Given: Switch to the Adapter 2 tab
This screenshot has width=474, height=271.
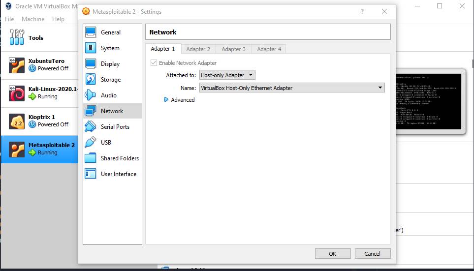Looking at the screenshot, I should tap(198, 49).
